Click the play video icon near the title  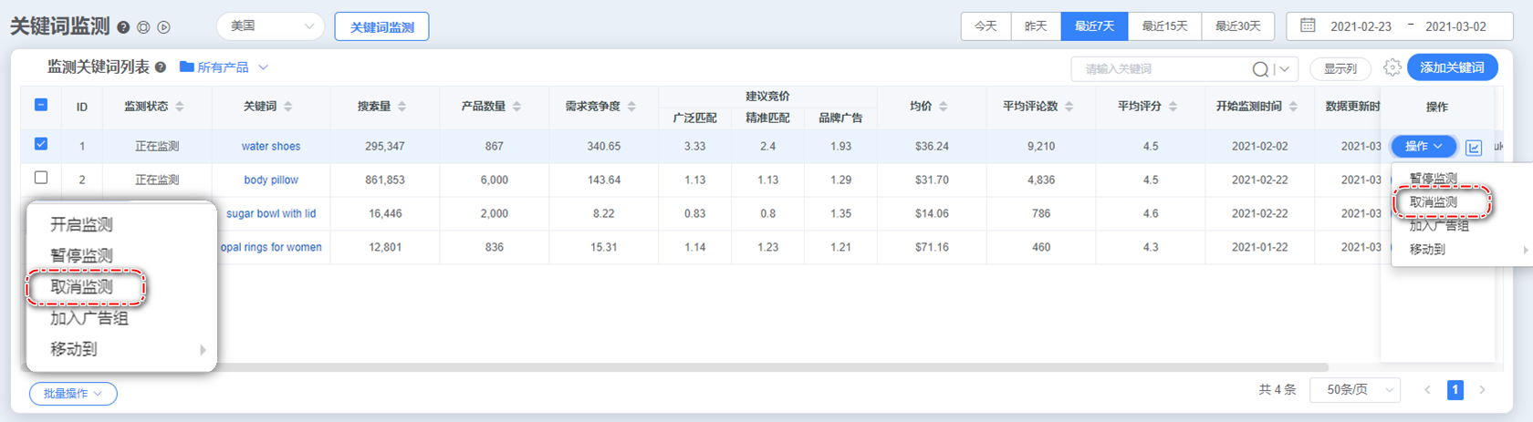164,27
